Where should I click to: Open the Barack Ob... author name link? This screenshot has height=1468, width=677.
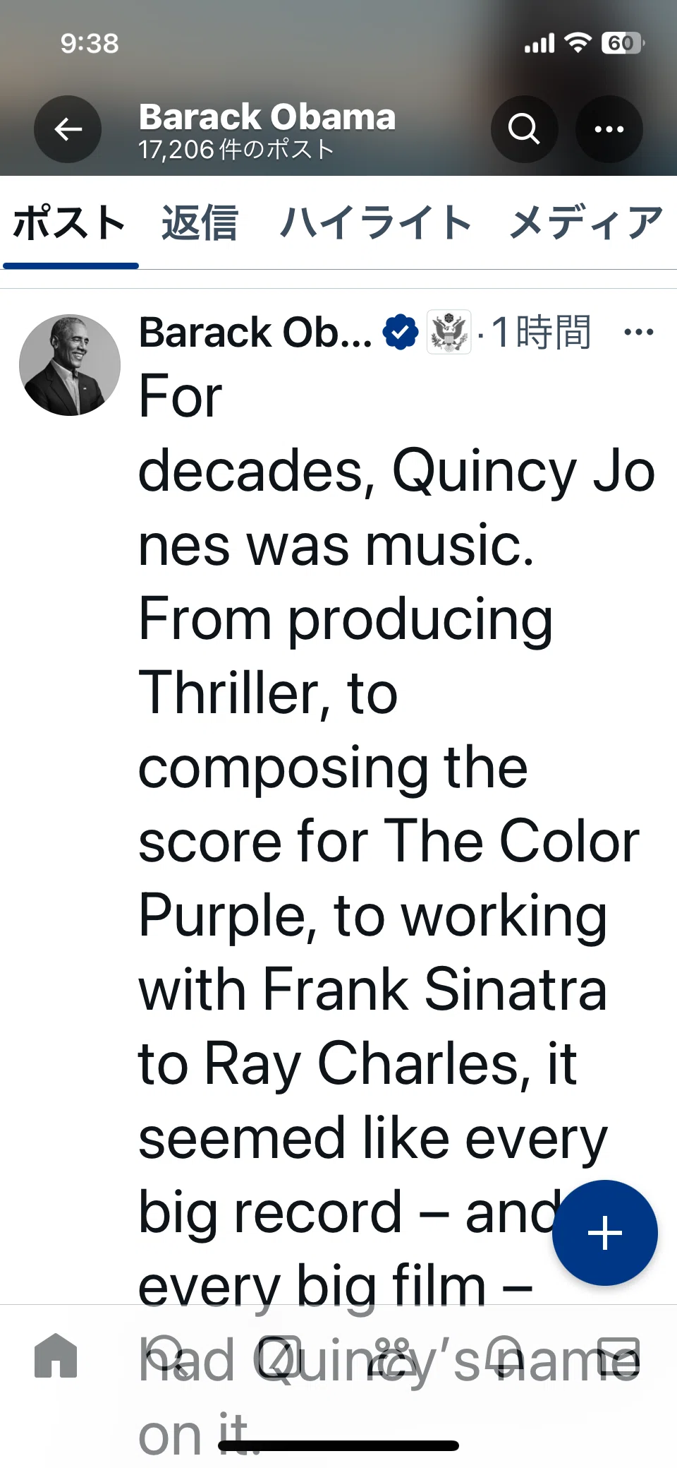[255, 332]
